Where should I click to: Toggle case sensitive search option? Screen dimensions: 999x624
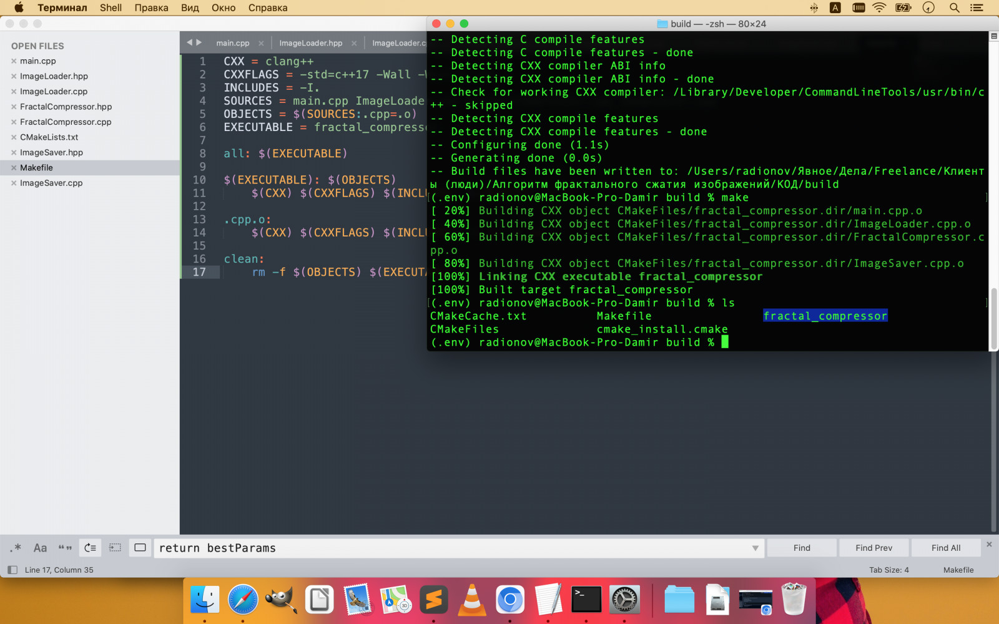(40, 548)
